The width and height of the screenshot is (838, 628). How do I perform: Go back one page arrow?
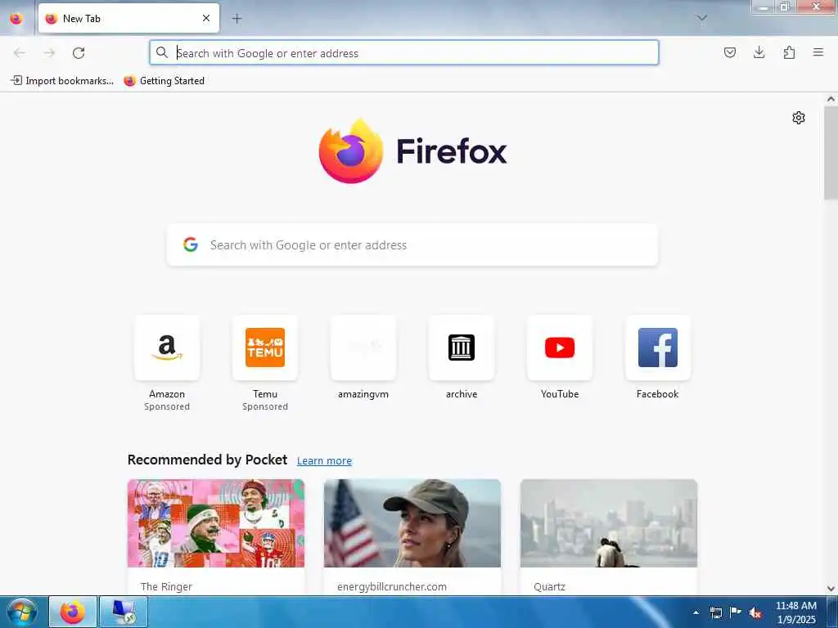click(20, 52)
